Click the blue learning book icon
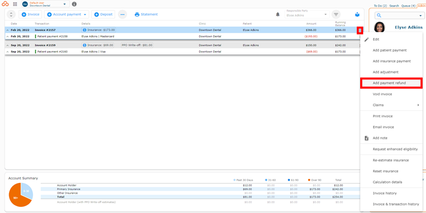 pyautogui.click(x=357, y=15)
